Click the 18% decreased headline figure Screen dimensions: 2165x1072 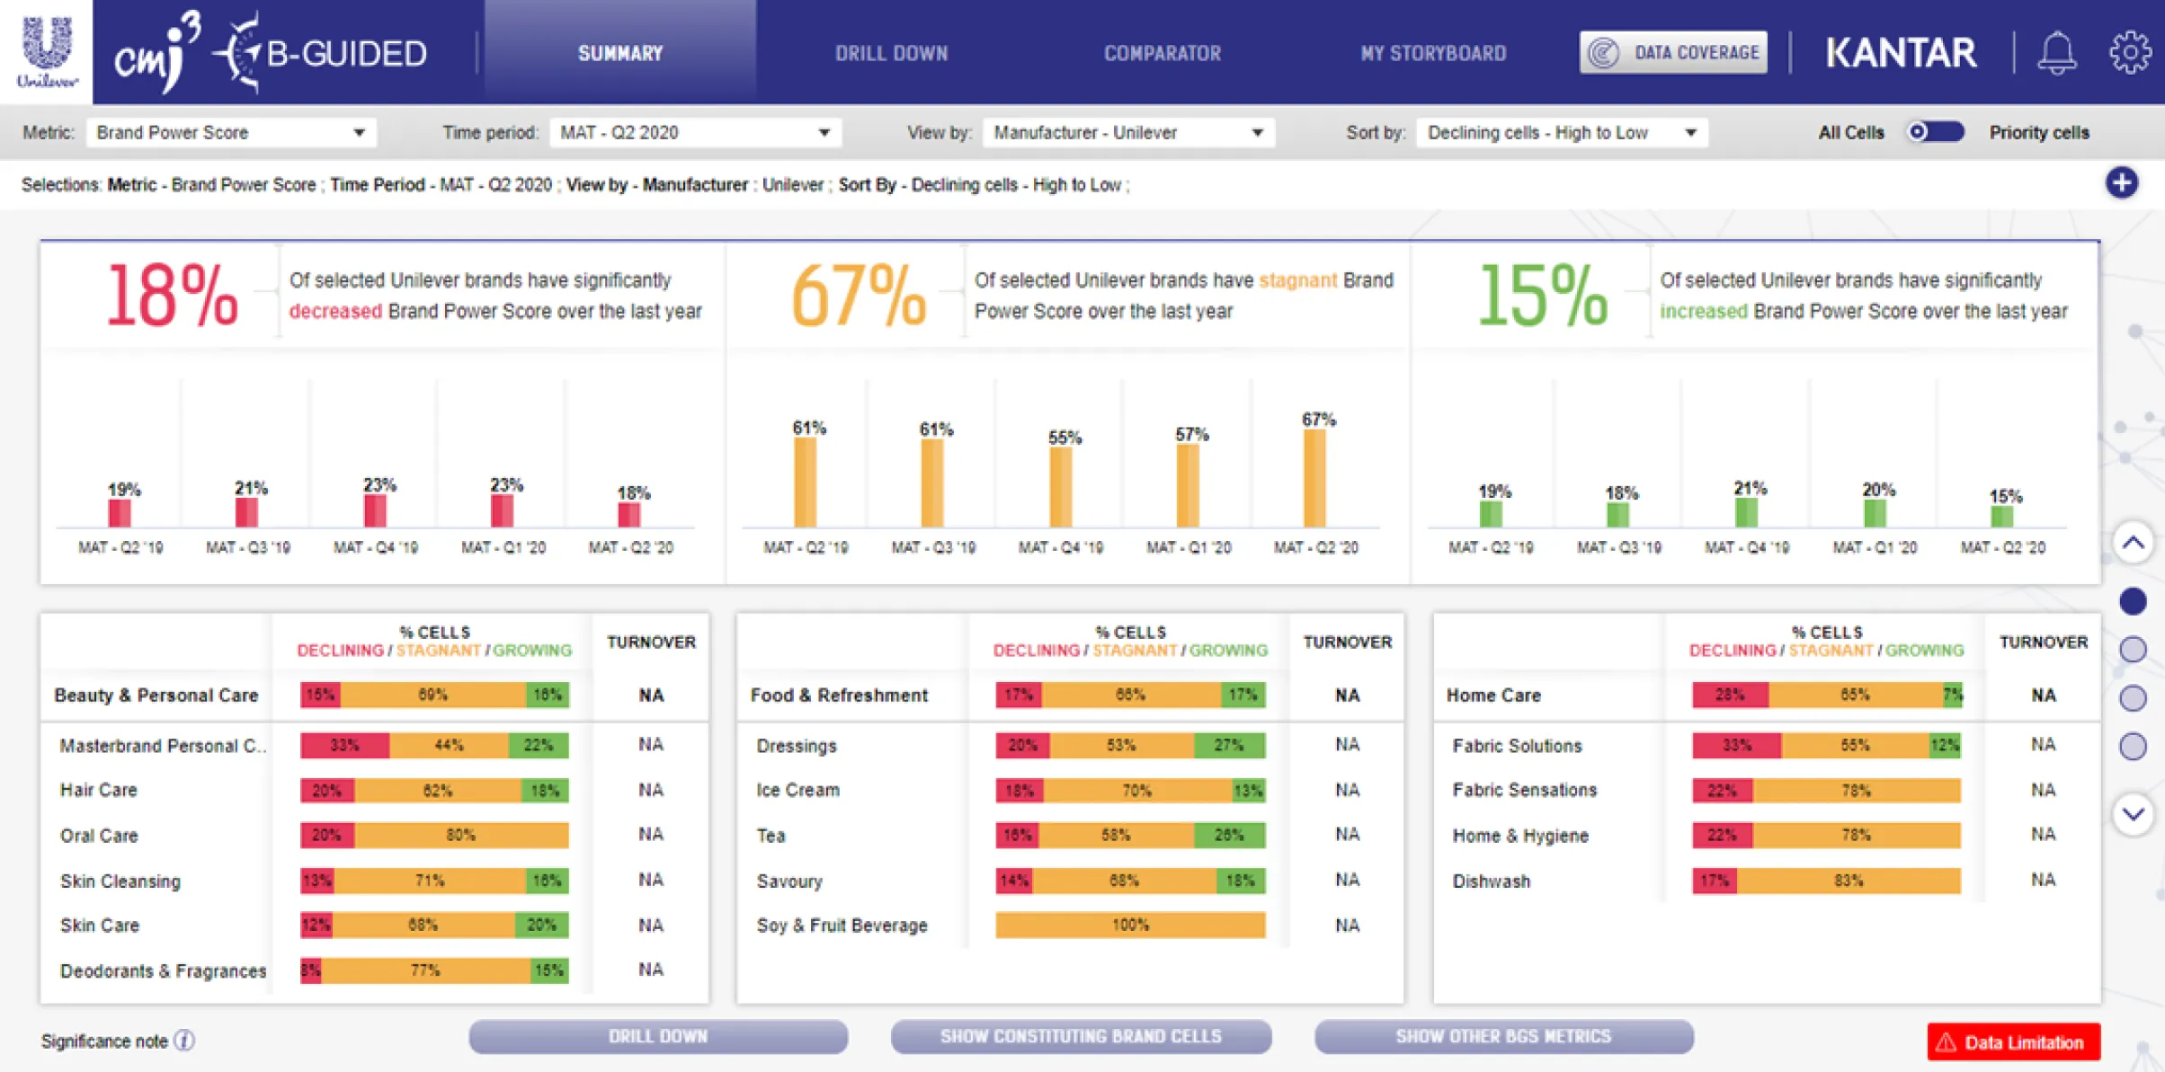click(x=172, y=295)
